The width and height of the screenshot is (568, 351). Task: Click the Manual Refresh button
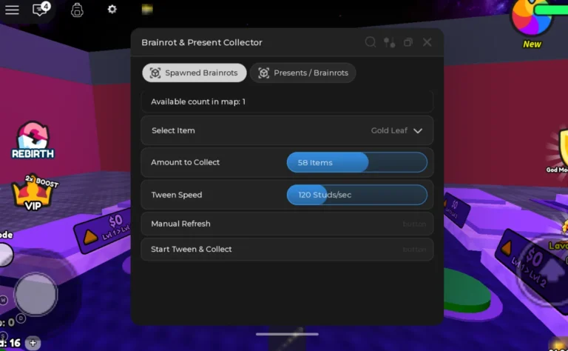click(x=287, y=224)
